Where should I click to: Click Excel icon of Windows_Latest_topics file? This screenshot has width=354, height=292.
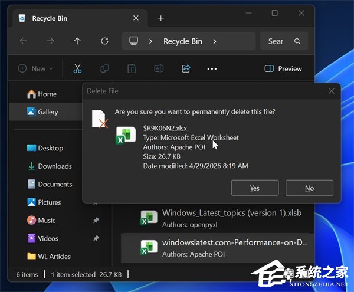(149, 218)
